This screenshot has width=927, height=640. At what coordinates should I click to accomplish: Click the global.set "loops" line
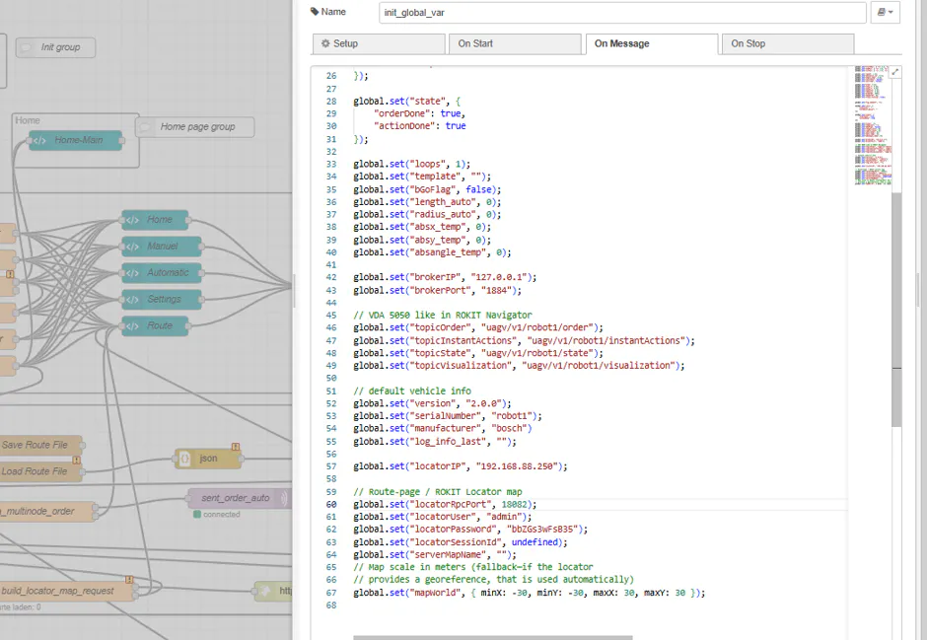click(x=412, y=165)
